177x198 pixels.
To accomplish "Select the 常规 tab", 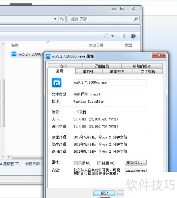I will click(x=62, y=71).
